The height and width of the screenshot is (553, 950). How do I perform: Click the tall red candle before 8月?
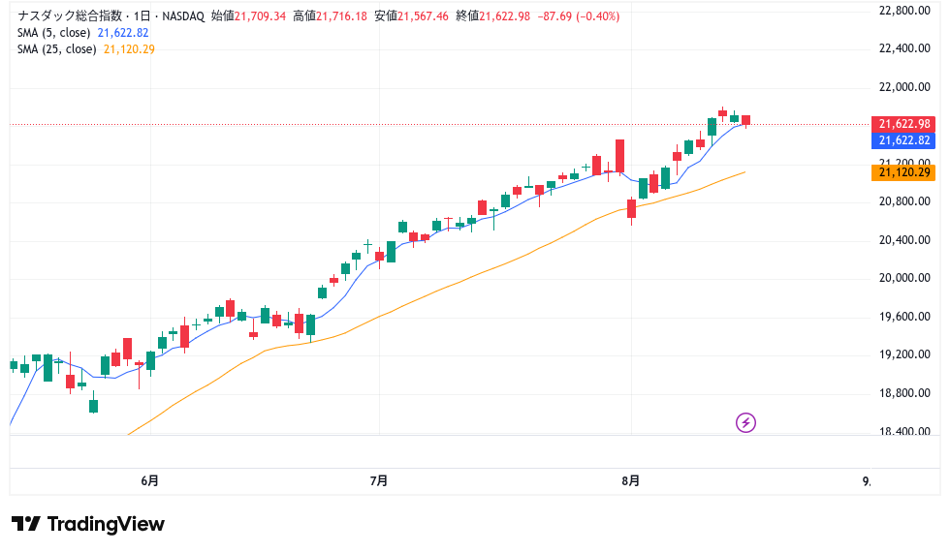tap(619, 156)
